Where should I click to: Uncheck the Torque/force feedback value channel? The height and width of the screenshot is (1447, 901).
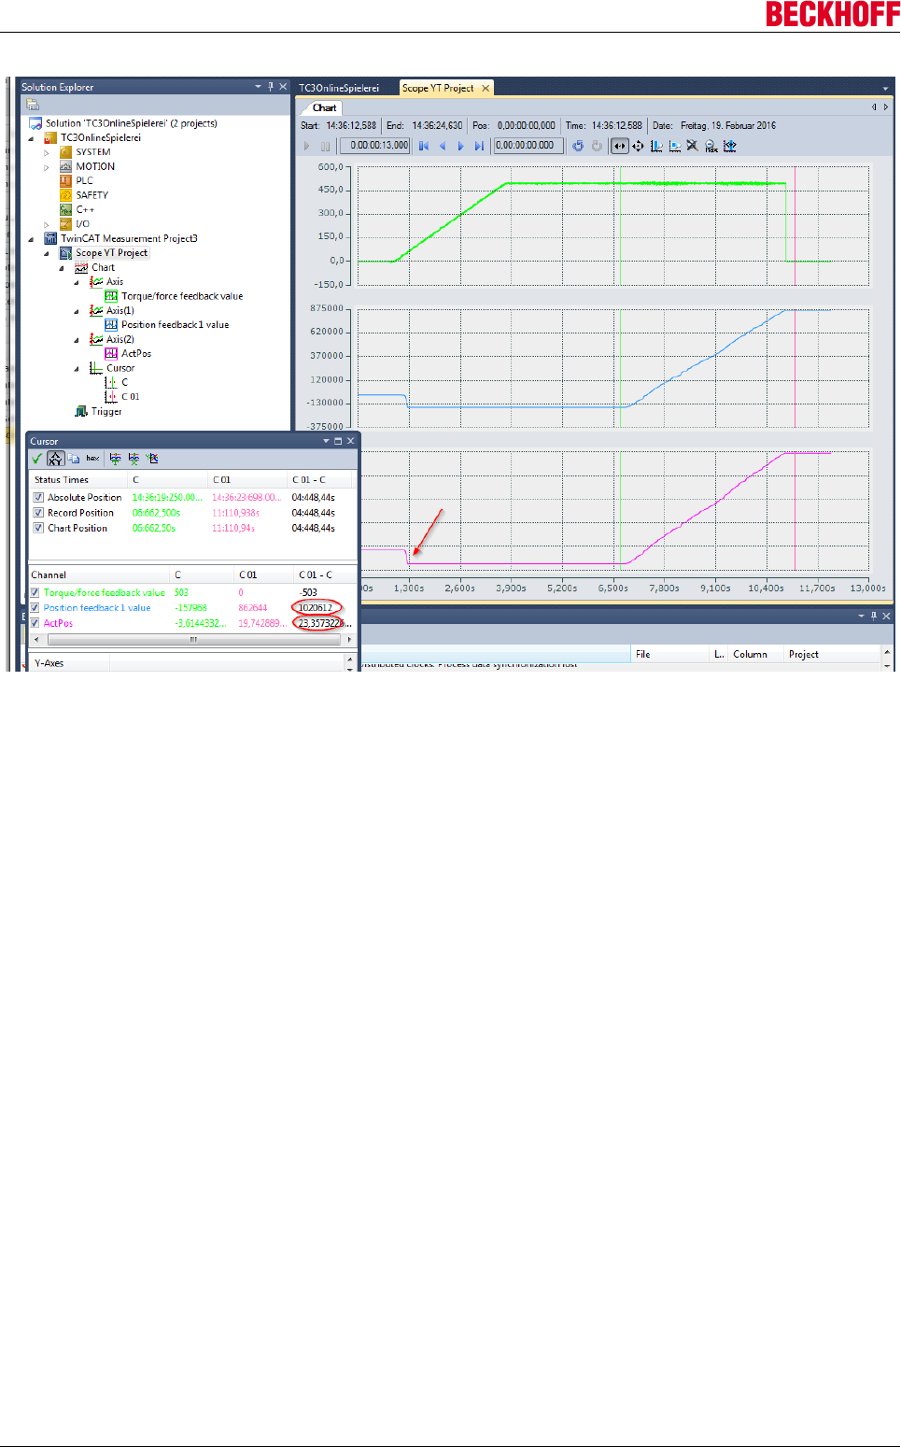[x=35, y=592]
